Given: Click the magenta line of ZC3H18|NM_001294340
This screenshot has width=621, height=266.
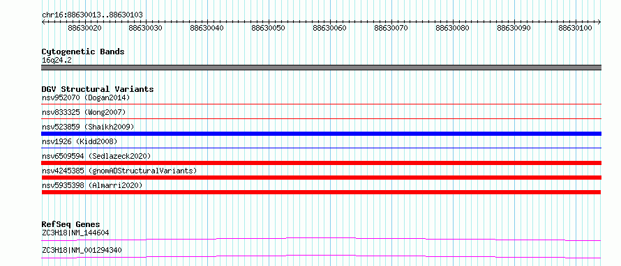Looking at the screenshot, I should pyautogui.click(x=321, y=256).
